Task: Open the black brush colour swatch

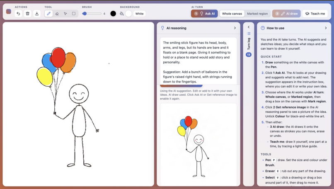Action: (113, 14)
